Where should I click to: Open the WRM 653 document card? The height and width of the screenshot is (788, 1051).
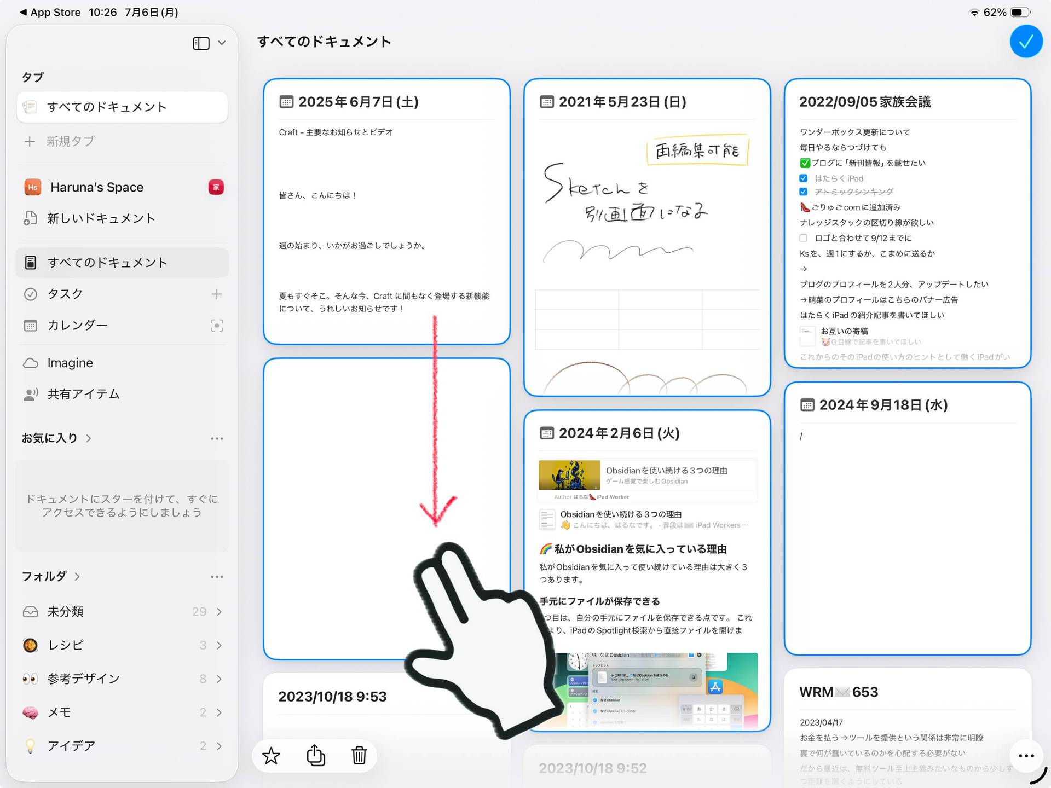(908, 728)
